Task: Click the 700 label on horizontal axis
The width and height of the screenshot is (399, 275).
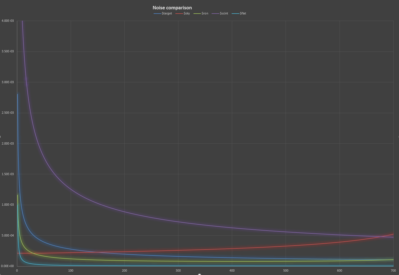Action: (x=393, y=270)
